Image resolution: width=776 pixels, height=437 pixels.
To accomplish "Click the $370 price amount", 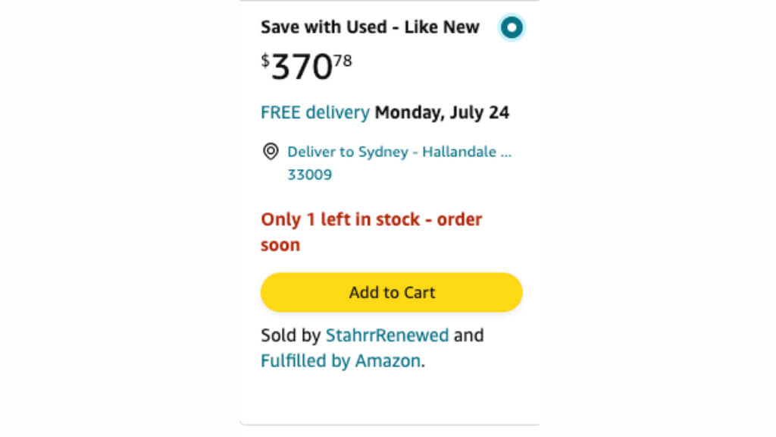I will pyautogui.click(x=302, y=68).
